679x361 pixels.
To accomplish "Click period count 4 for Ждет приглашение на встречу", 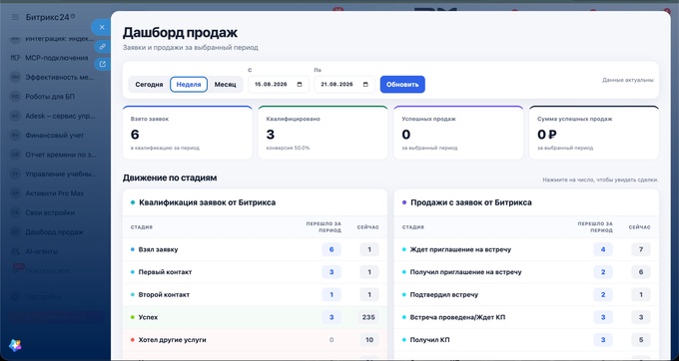I will click(603, 249).
